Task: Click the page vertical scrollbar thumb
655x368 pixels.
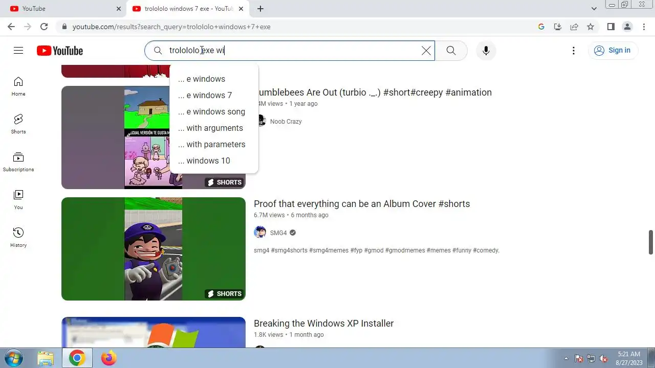Action: coord(651,242)
